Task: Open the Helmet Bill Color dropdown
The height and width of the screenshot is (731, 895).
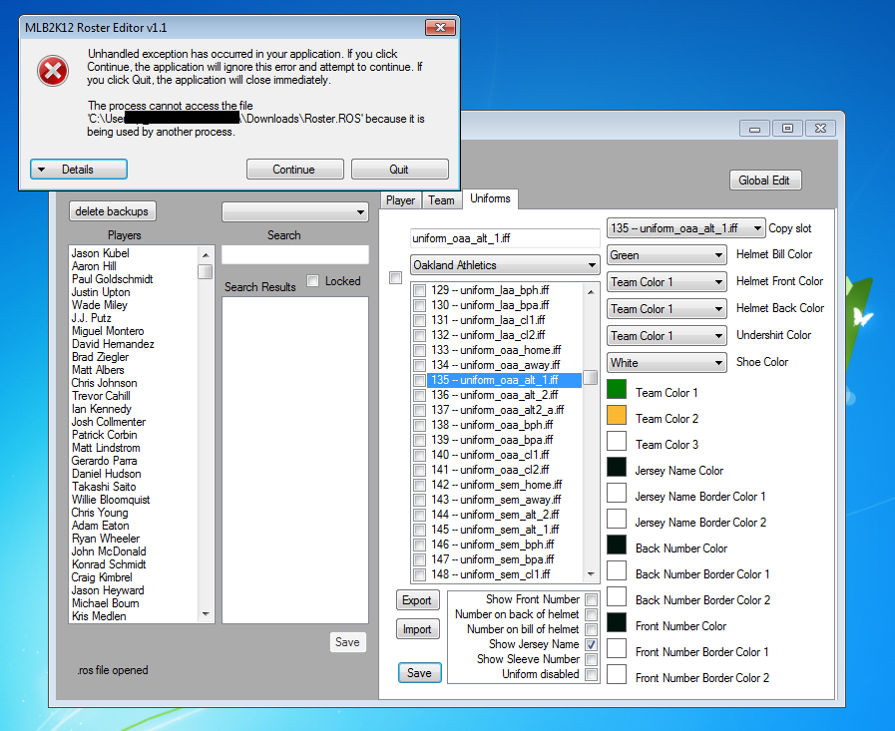Action: coord(667,255)
